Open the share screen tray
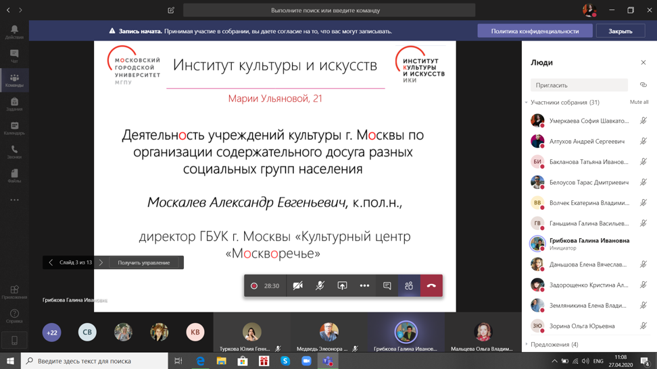Viewport: 657px width, 369px height. pyautogui.click(x=342, y=286)
